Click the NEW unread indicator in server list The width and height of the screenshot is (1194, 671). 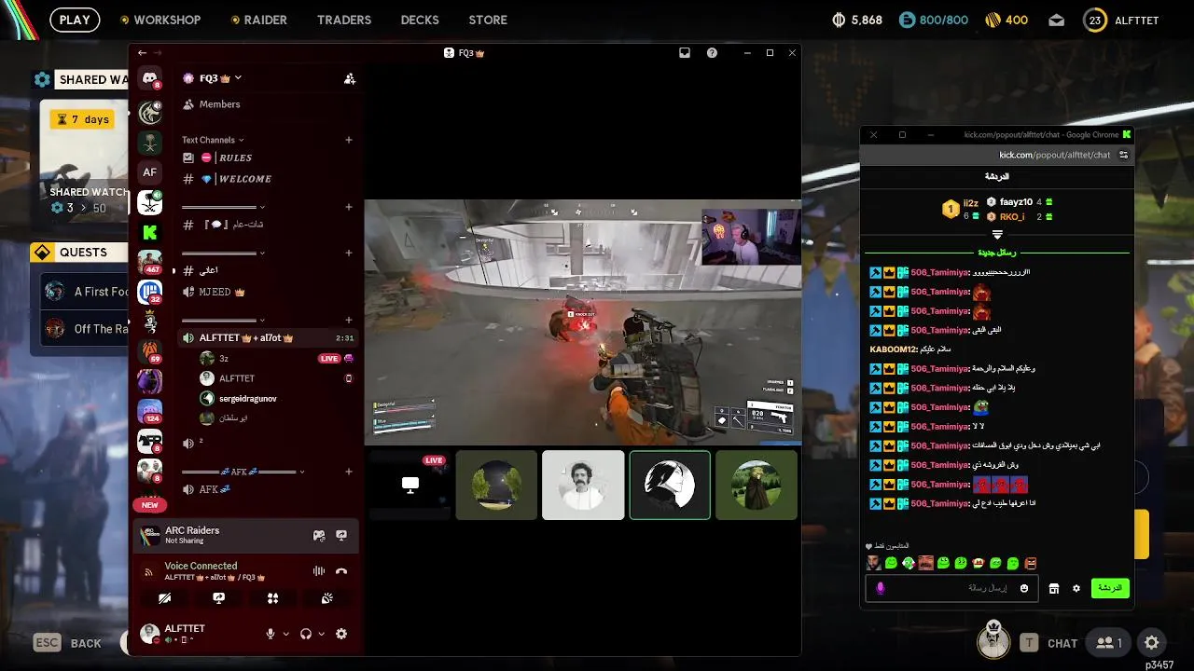point(149,504)
